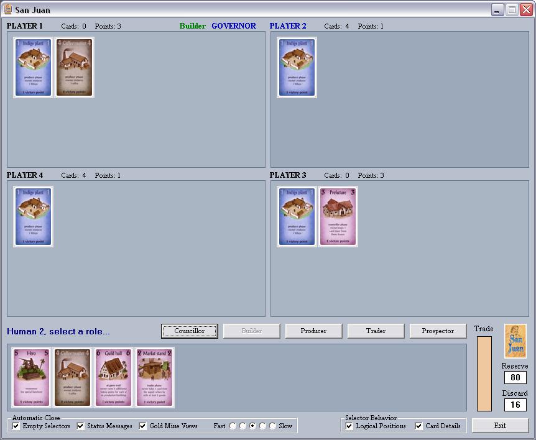Image resolution: width=536 pixels, height=440 pixels.
Task: Pick the Hero card from your hand
Action: pos(32,377)
